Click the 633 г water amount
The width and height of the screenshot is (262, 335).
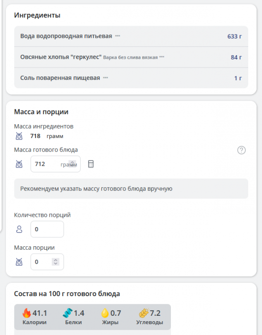click(234, 36)
